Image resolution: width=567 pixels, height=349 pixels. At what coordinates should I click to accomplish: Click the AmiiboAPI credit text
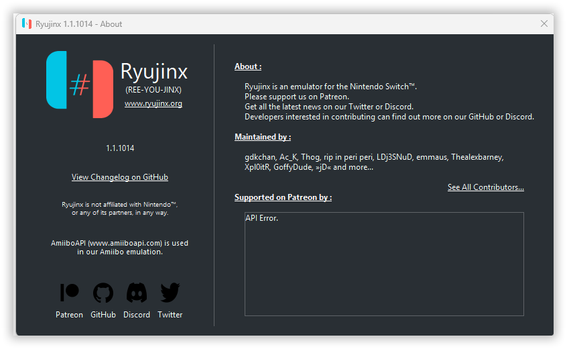point(120,247)
